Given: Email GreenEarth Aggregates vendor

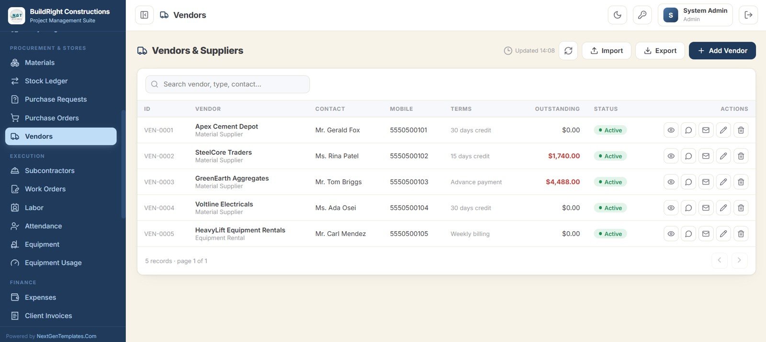Looking at the screenshot, I should [706, 182].
